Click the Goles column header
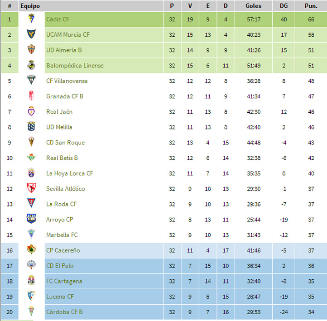 click(253, 6)
